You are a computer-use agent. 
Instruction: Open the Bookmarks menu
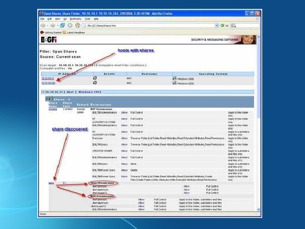tap(75, 19)
